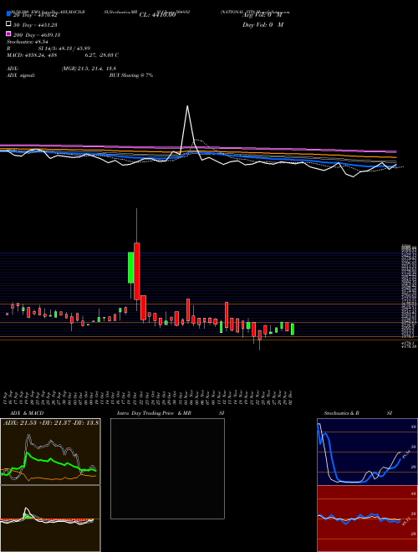Click the ADX: 21.53 +DY: 21.37 header
This screenshot has width=418, height=552.
[51, 422]
